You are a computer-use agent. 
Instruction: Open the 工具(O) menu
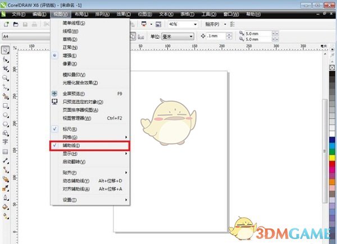(x=209, y=14)
